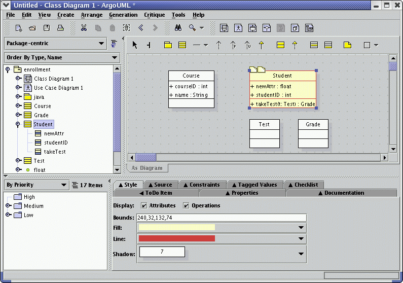The width and height of the screenshot is (403, 283).
Task: Click the Bounds input field
Action: (222, 218)
